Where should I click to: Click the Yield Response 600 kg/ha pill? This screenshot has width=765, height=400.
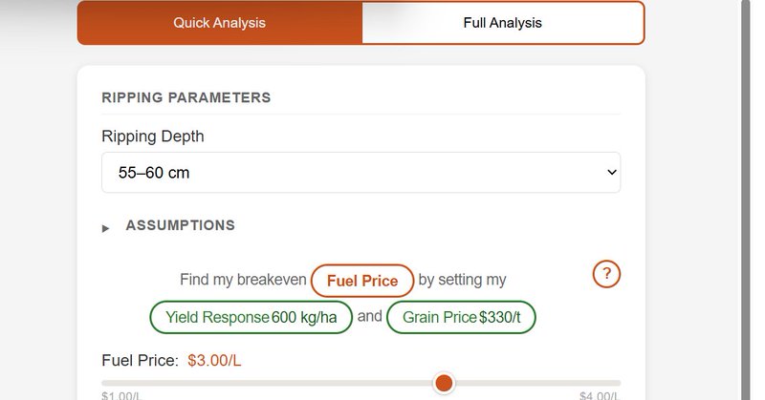click(x=251, y=318)
